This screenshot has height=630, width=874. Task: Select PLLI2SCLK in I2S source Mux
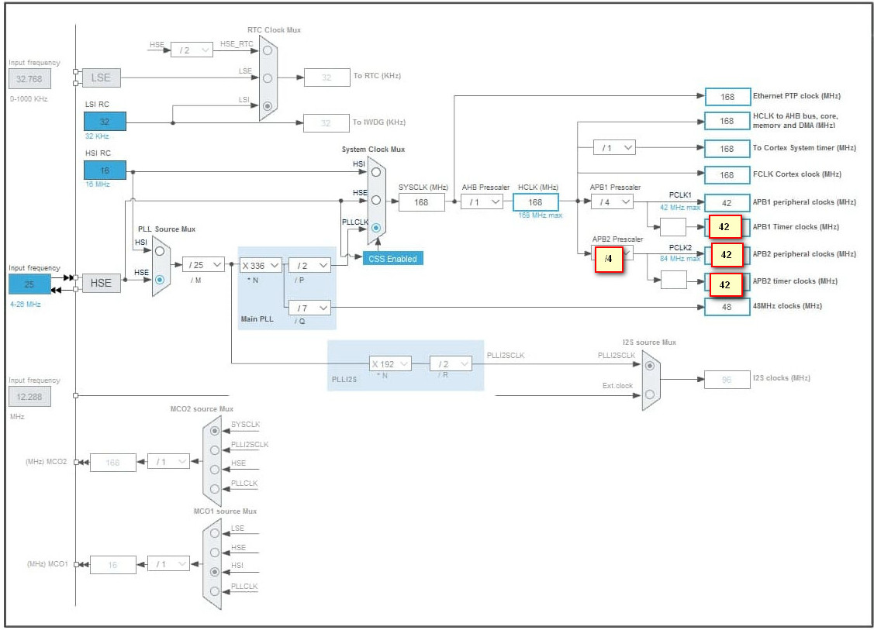(x=650, y=366)
